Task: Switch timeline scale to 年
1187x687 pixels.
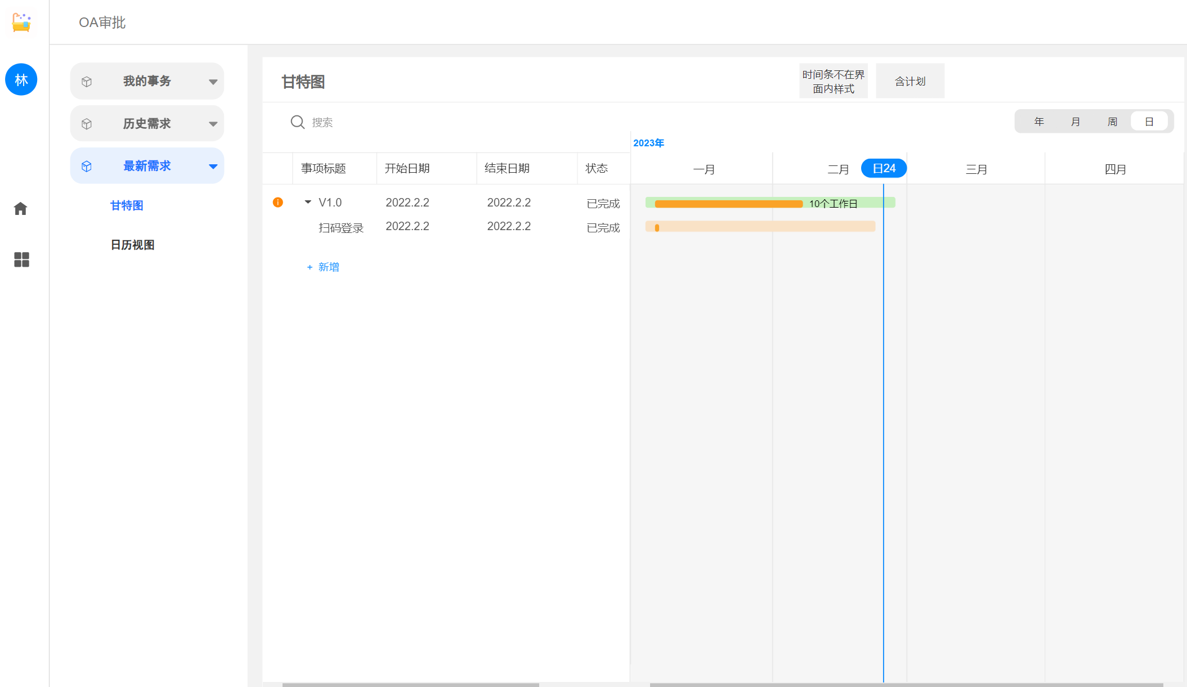Action: (1039, 122)
